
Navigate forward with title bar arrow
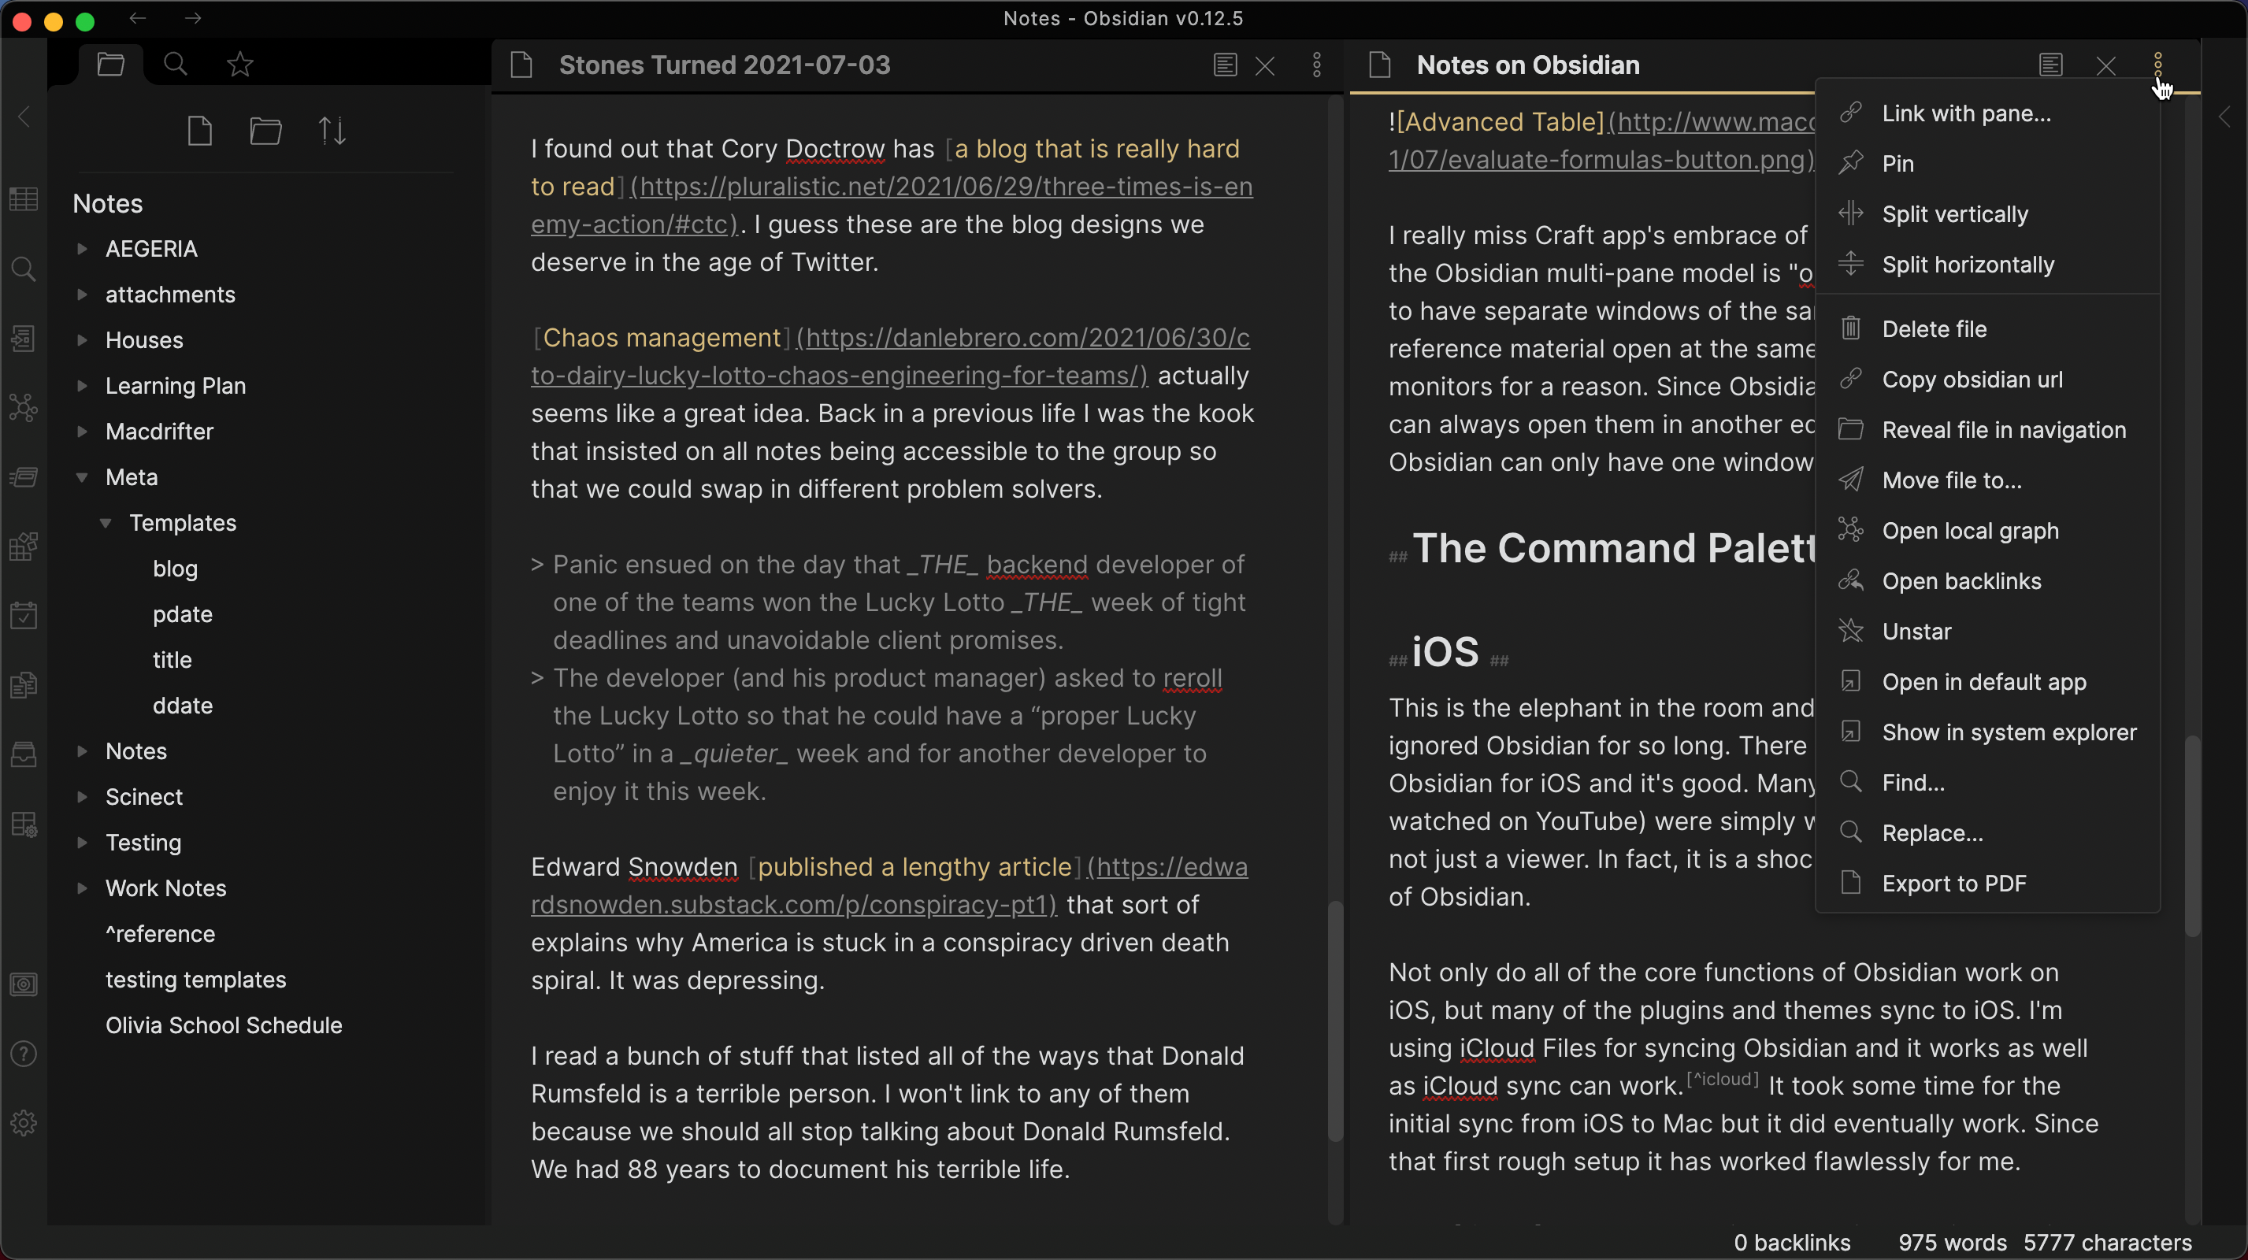[x=194, y=18]
